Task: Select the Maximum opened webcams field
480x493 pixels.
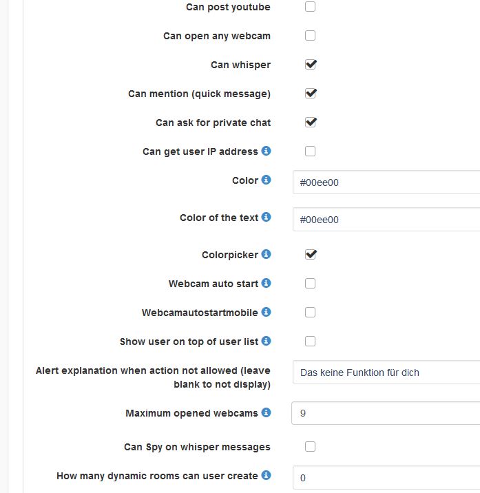Action: pyautogui.click(x=386, y=414)
